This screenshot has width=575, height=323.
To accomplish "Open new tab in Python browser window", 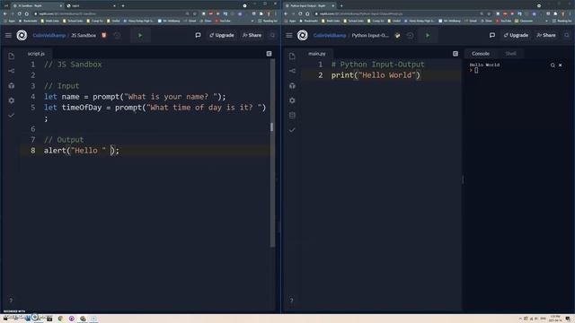I will click(x=341, y=5).
